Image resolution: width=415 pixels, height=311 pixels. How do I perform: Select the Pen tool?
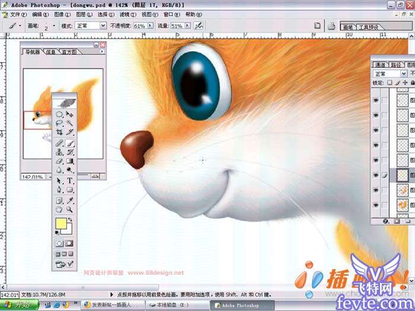(x=59, y=190)
